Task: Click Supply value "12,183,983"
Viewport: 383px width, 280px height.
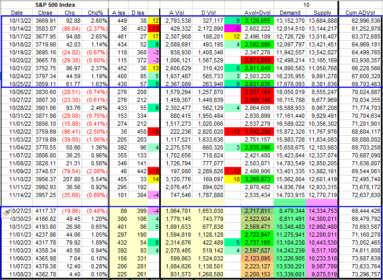Action: pyautogui.click(x=322, y=147)
